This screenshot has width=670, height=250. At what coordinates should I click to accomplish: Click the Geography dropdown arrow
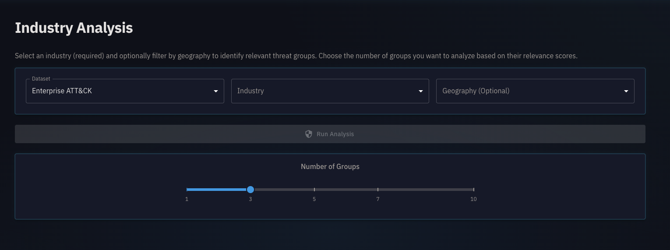pos(626,91)
